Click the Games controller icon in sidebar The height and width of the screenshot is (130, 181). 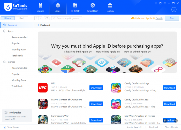pos(5,62)
